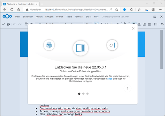Click the box package circle icon

(x=49, y=45)
